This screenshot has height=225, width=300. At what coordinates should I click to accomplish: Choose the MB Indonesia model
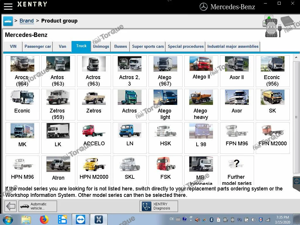tap(201, 170)
